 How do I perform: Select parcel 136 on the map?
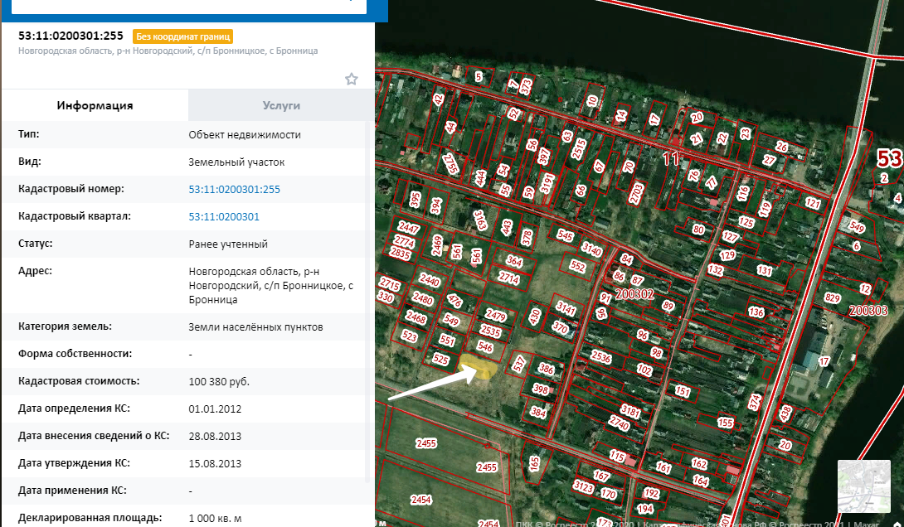(x=756, y=312)
